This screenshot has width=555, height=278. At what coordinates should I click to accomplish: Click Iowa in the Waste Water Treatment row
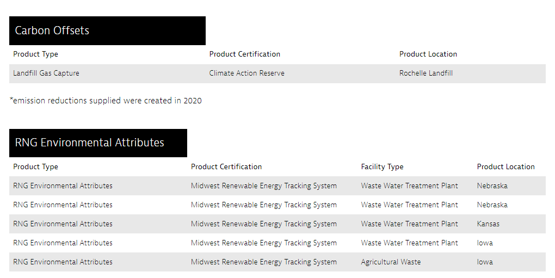pos(485,243)
